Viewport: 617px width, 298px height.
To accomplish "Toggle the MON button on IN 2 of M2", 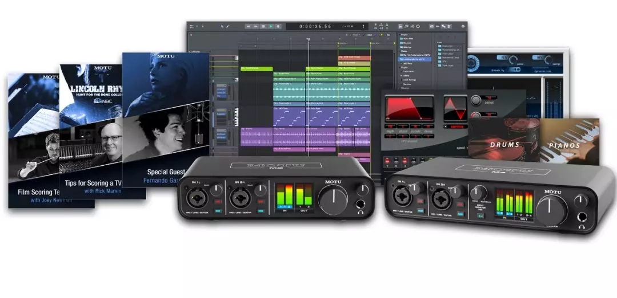I will pos(261,210).
